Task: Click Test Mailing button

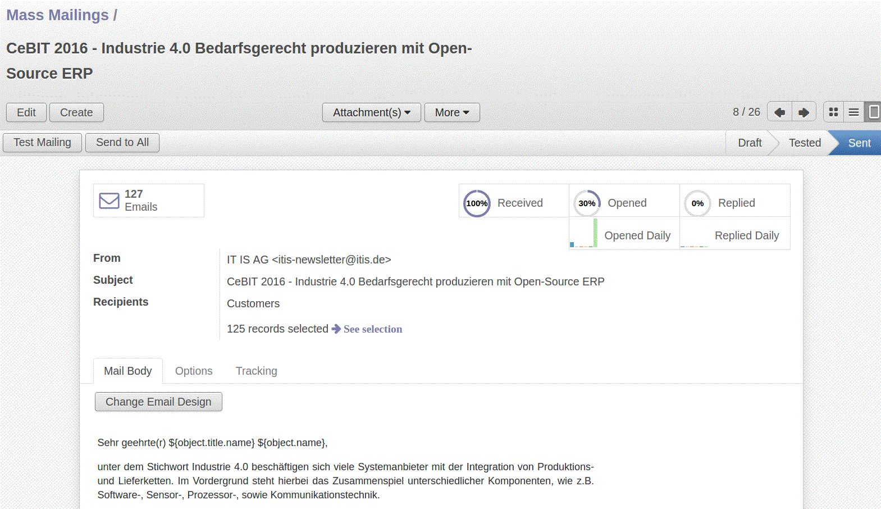Action: tap(43, 143)
